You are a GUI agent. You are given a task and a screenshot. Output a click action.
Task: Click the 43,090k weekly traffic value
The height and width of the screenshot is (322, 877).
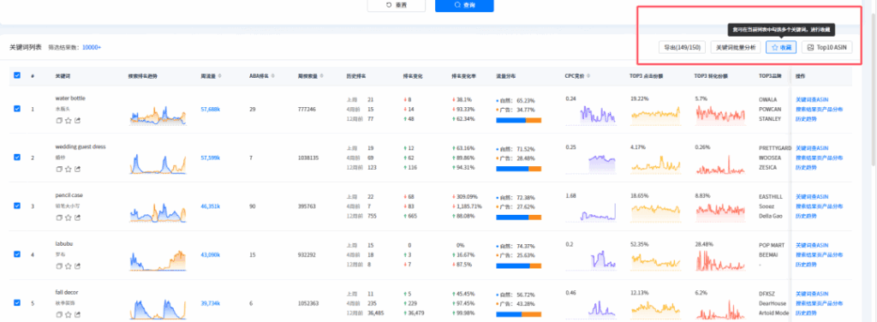point(211,254)
